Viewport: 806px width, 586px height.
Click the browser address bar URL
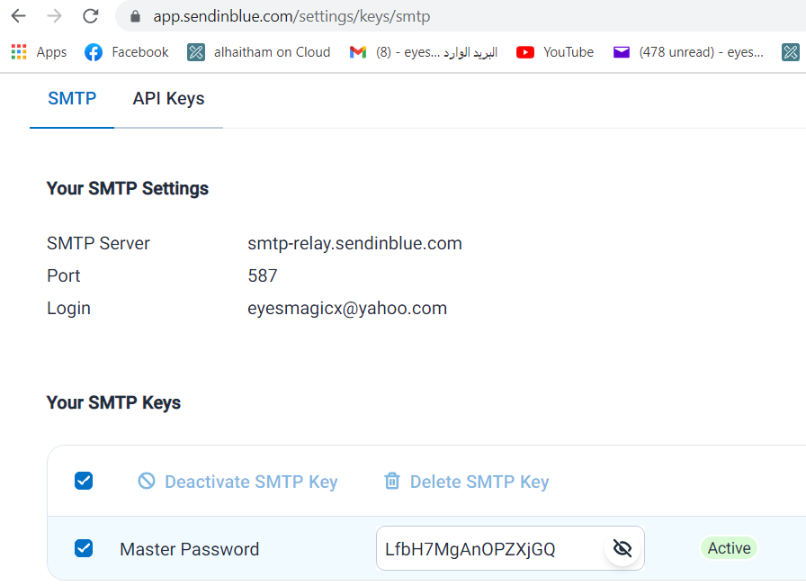click(x=291, y=16)
